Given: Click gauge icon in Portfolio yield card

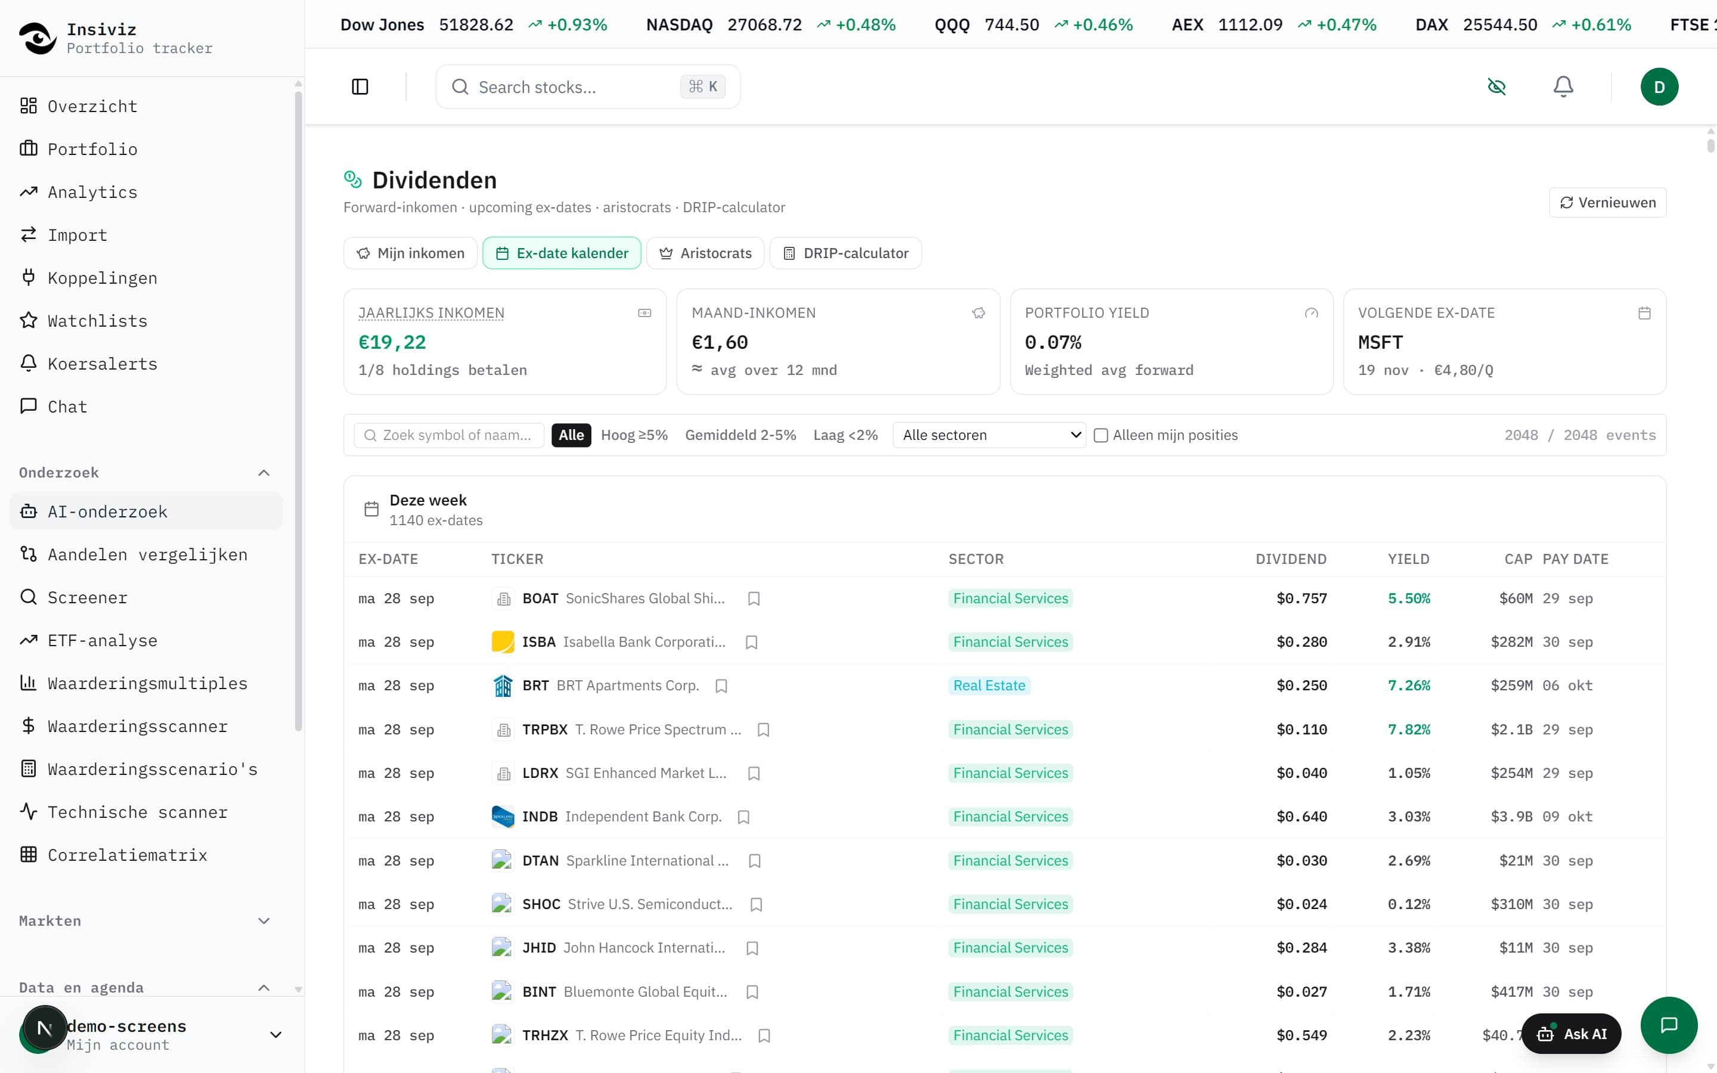Looking at the screenshot, I should pyautogui.click(x=1311, y=313).
